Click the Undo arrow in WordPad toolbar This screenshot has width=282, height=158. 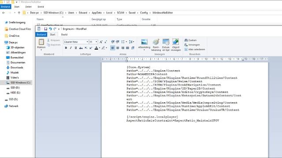tap(50, 29)
